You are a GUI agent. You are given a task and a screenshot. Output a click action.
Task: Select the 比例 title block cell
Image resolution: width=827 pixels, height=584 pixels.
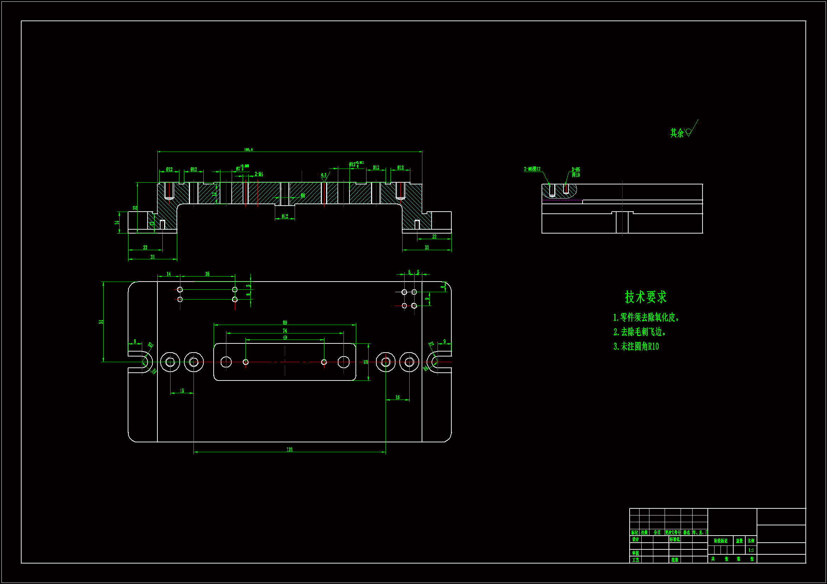point(751,541)
